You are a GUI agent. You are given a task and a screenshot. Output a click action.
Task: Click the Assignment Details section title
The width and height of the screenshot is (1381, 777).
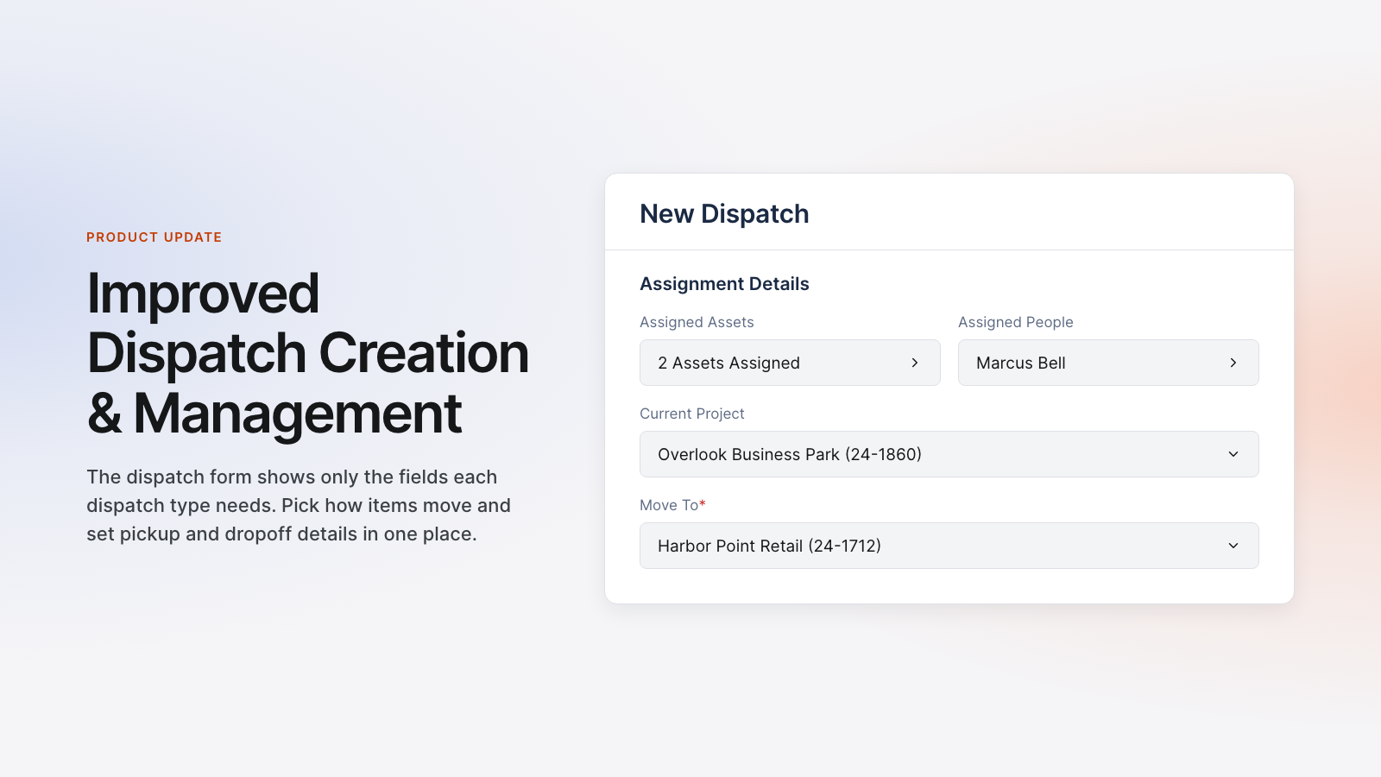coord(724,284)
